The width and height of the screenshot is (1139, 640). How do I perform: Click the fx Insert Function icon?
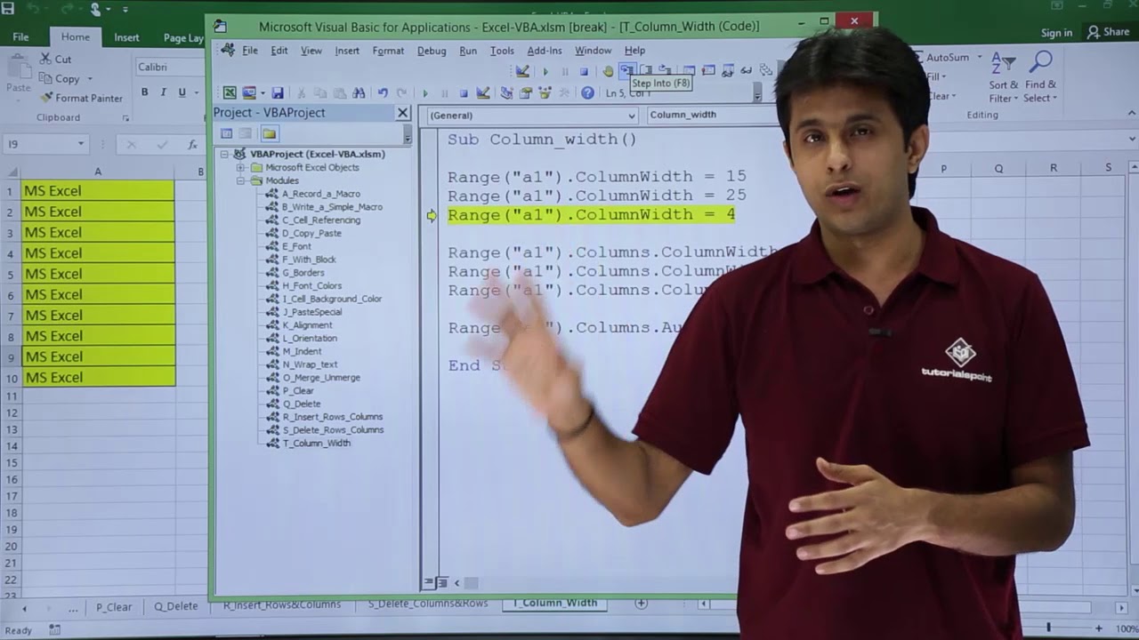click(x=192, y=144)
